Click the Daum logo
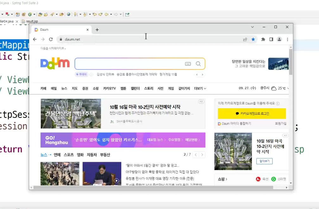 [x=55, y=64]
